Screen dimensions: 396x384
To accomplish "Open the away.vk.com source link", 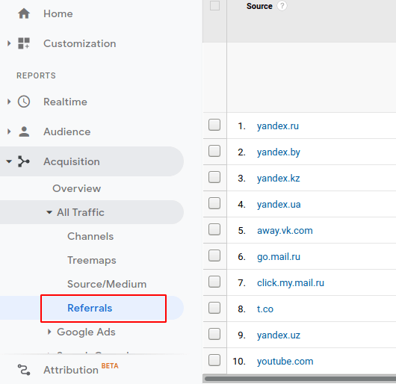I will [285, 231].
